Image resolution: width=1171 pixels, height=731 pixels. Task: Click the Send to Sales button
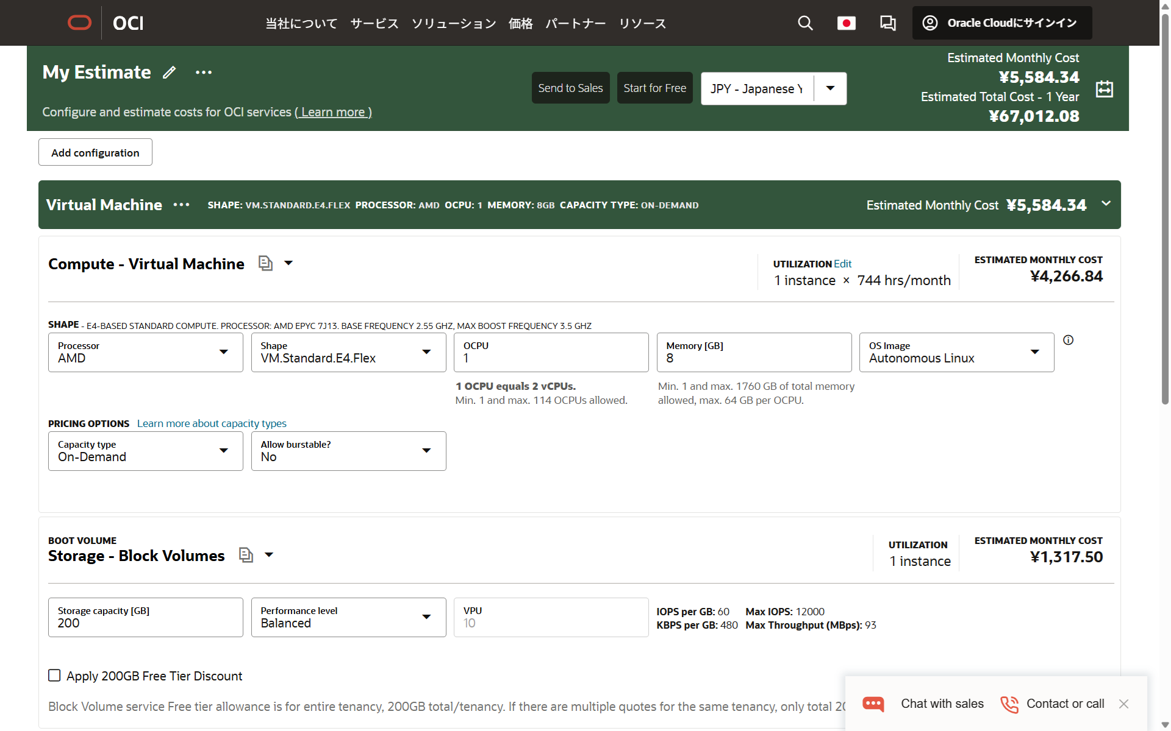[x=570, y=87]
